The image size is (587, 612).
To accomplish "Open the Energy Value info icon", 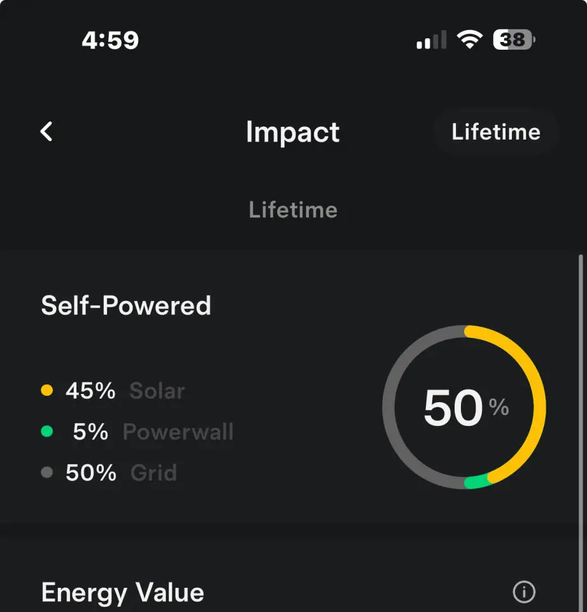I will point(524,592).
